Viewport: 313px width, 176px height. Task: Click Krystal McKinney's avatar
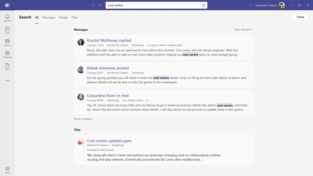click(81, 42)
